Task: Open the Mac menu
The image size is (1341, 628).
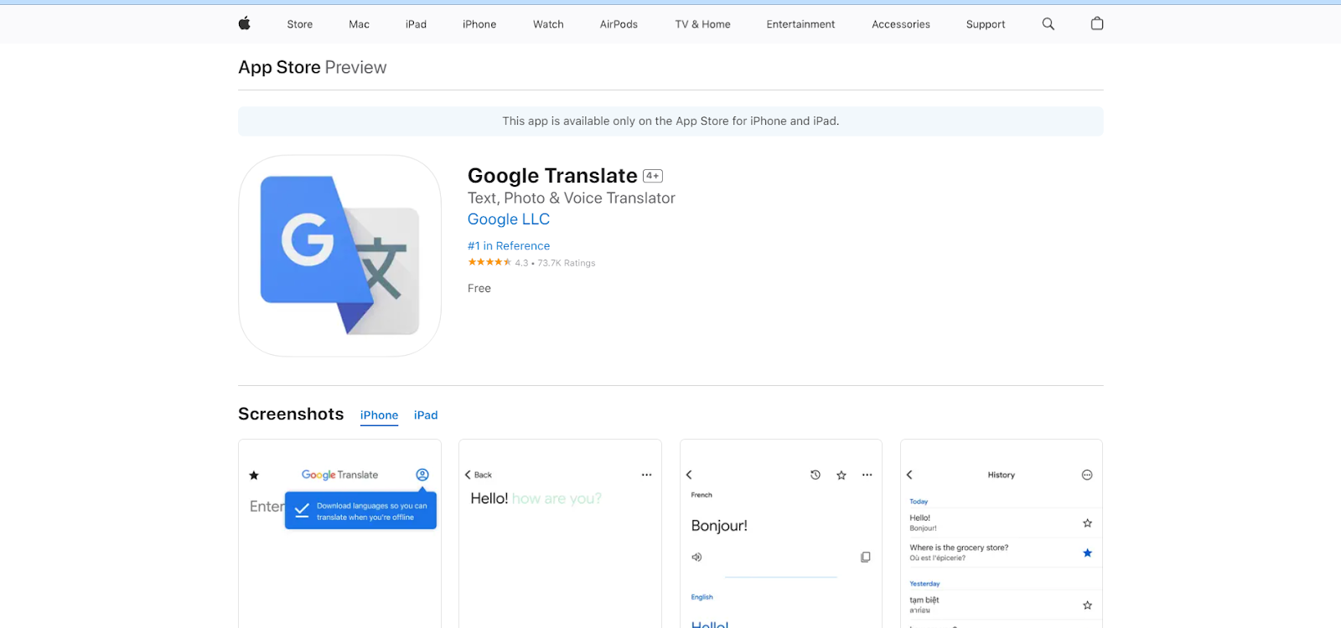Action: (x=359, y=24)
